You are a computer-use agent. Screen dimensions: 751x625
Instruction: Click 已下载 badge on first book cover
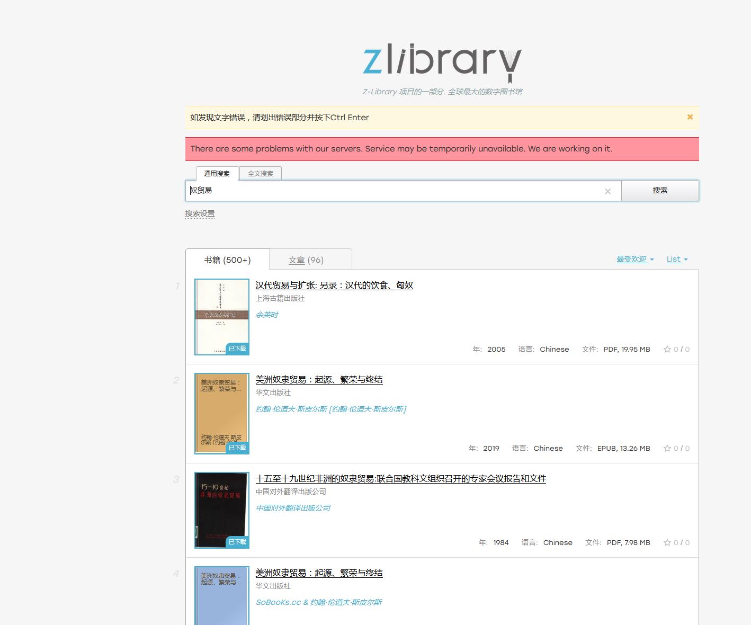click(237, 349)
